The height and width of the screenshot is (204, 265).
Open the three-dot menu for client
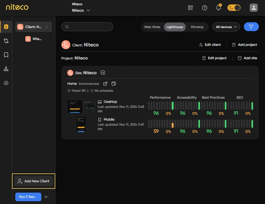[47, 27]
